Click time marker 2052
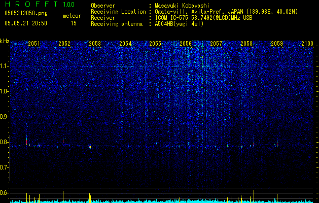Screen dimensions: 319x203 pyautogui.click(x=64, y=43)
